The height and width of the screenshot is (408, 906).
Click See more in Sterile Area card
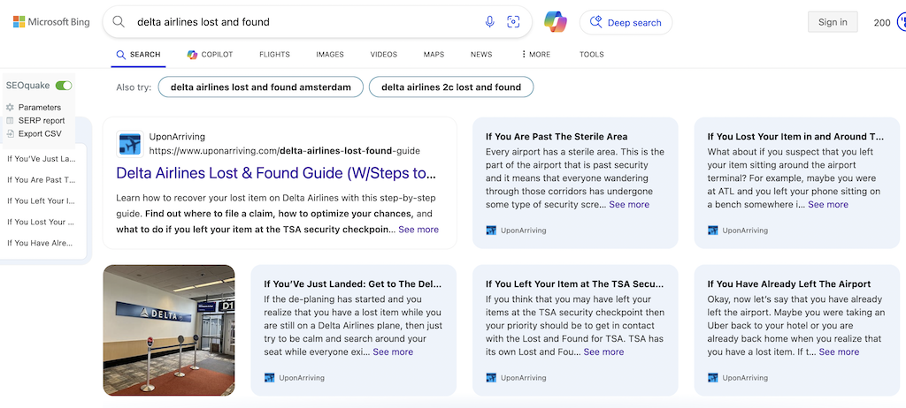[x=629, y=204]
